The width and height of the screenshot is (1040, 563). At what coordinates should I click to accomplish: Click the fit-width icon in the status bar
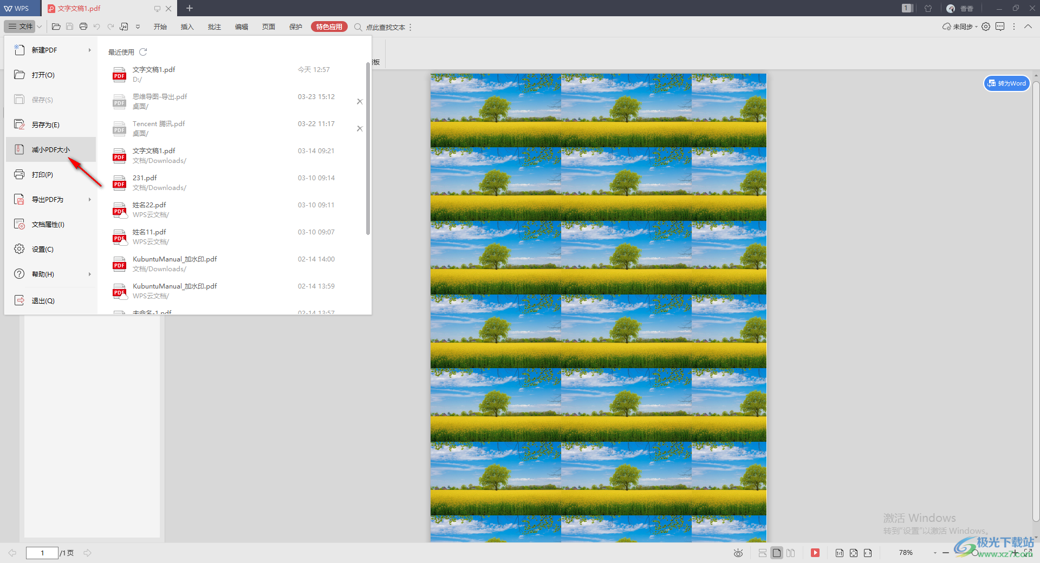tap(868, 553)
